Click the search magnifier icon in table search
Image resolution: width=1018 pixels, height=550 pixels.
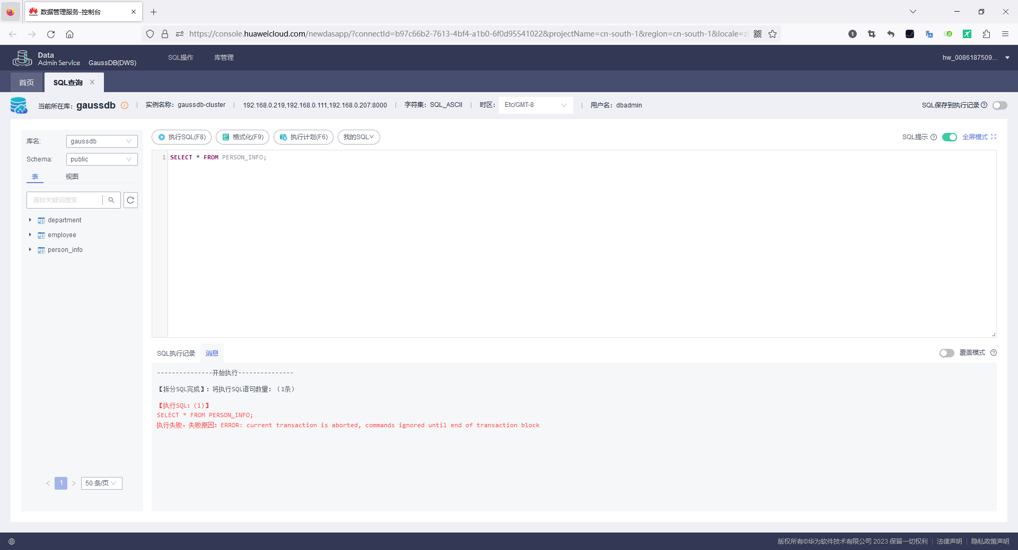coord(111,200)
